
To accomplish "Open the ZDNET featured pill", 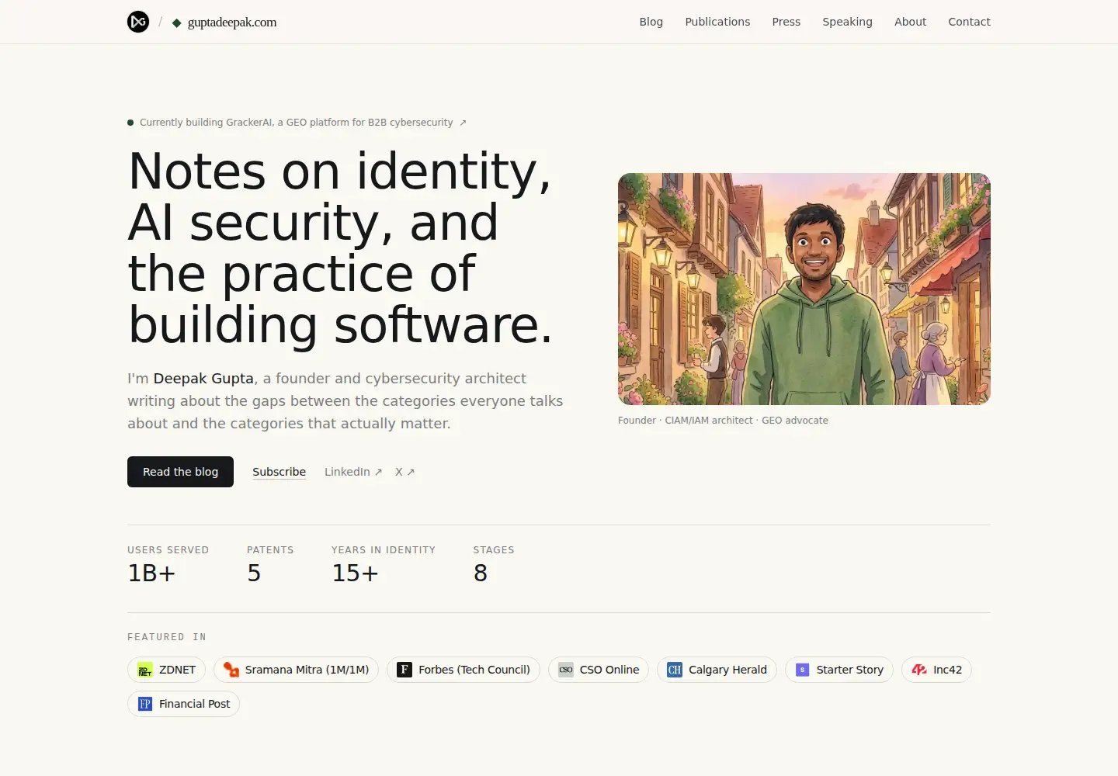I will tap(166, 670).
